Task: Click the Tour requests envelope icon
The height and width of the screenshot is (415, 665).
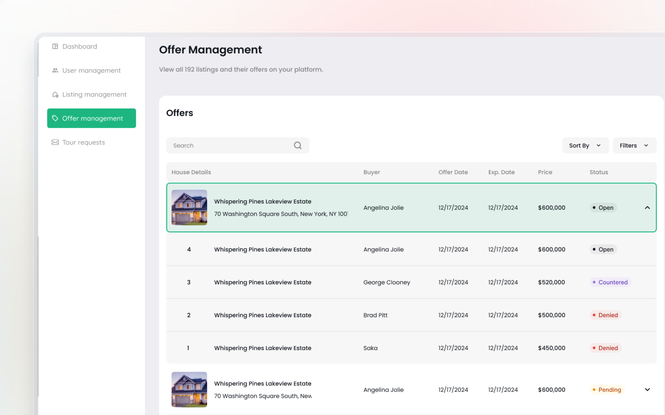Action: [55, 142]
